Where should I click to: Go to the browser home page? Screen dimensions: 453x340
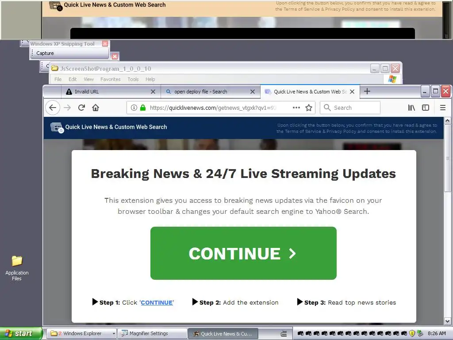[x=96, y=108]
